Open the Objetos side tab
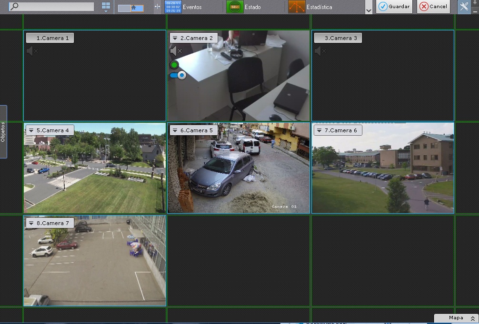The height and width of the screenshot is (324, 479). 3,132
